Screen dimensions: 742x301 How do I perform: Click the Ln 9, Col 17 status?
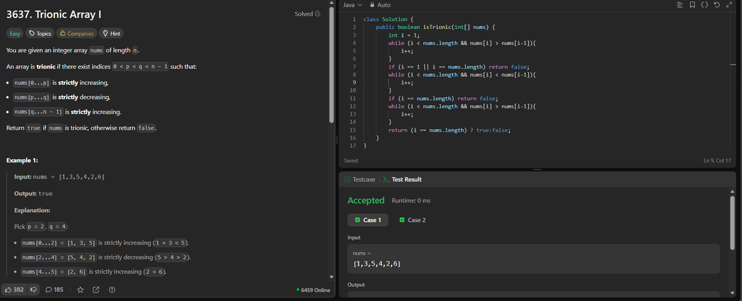pos(717,161)
